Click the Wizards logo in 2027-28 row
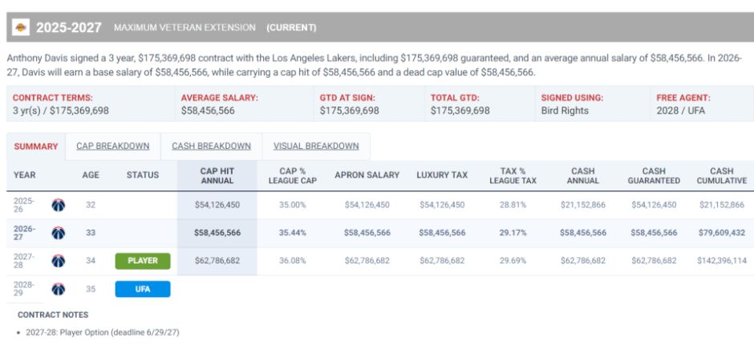The height and width of the screenshot is (345, 754). point(59,261)
